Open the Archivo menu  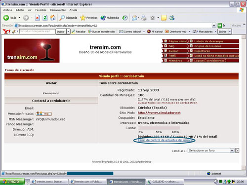pyautogui.click(x=7, y=10)
